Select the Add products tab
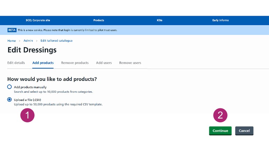Viewport: 269px width, 153px height. (43, 63)
